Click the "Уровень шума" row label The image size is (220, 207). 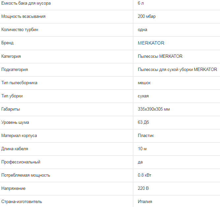pyautogui.click(x=15, y=122)
